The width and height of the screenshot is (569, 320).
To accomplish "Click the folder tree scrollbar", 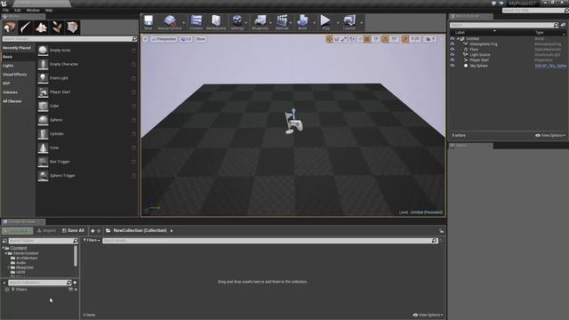I will (x=76, y=256).
